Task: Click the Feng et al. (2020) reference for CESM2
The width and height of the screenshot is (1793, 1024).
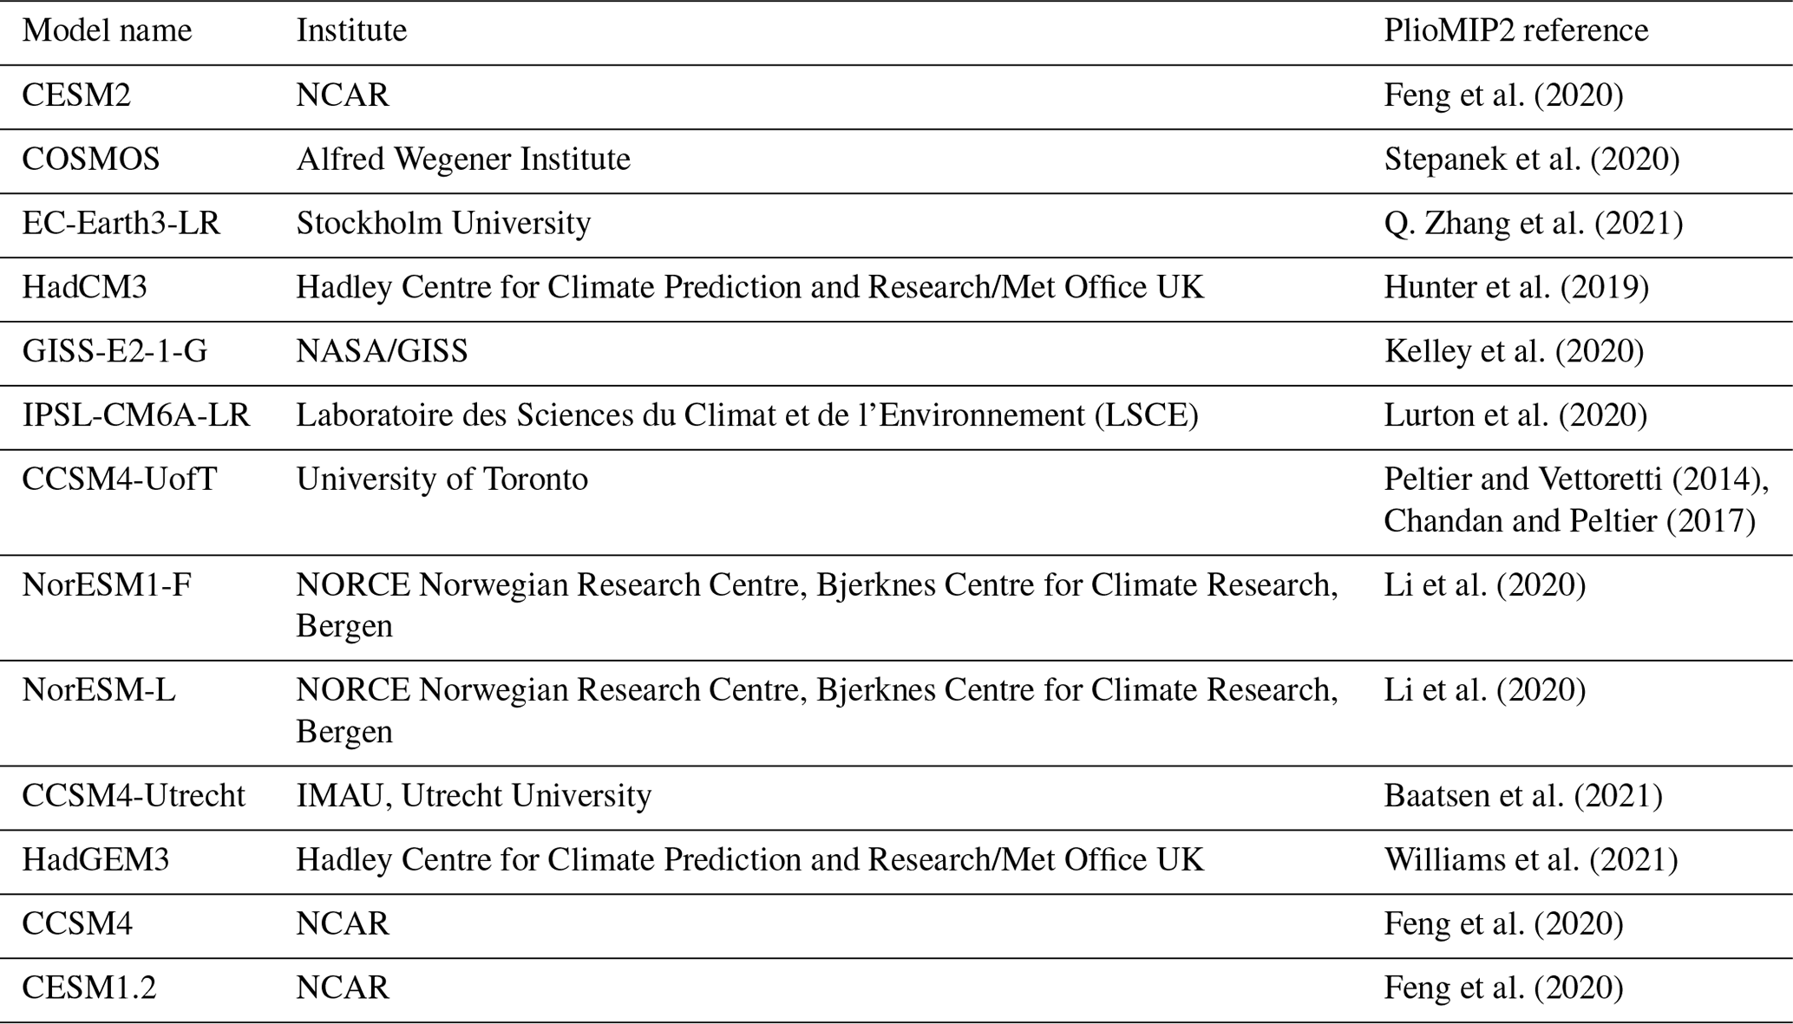Action: (1502, 95)
